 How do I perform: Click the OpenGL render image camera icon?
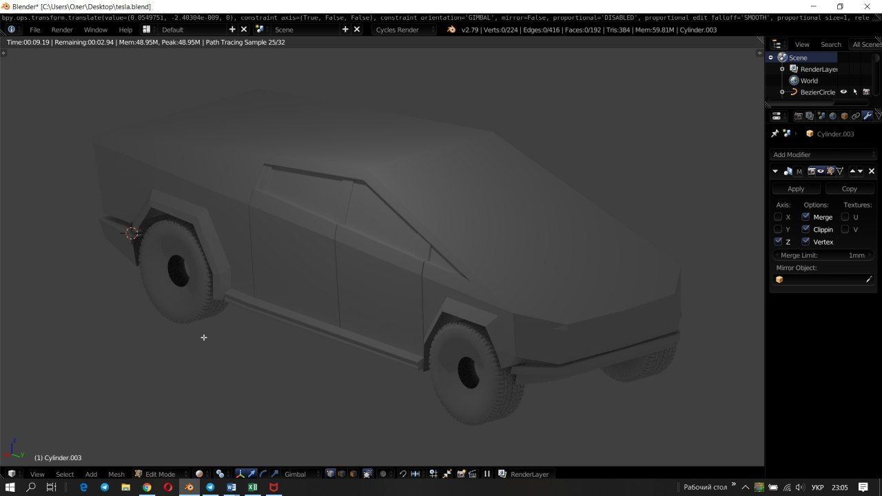point(461,474)
